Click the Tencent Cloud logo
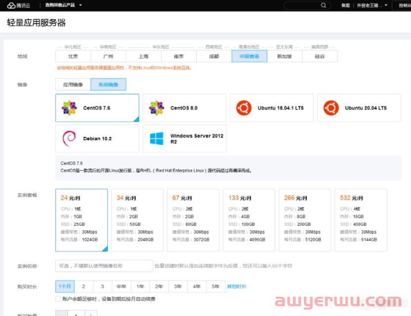 tap(18, 5)
